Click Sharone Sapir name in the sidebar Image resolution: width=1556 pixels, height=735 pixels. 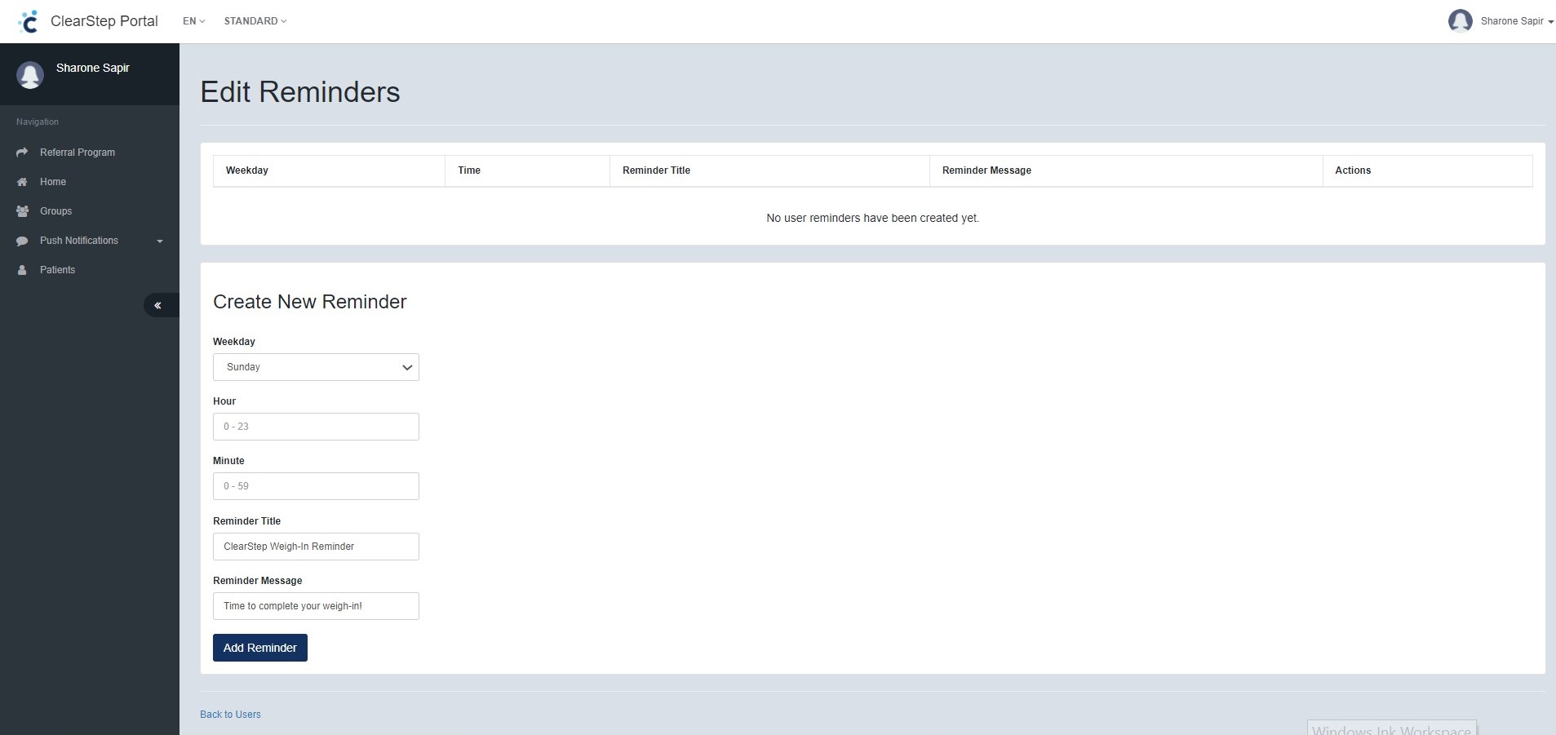tap(93, 68)
